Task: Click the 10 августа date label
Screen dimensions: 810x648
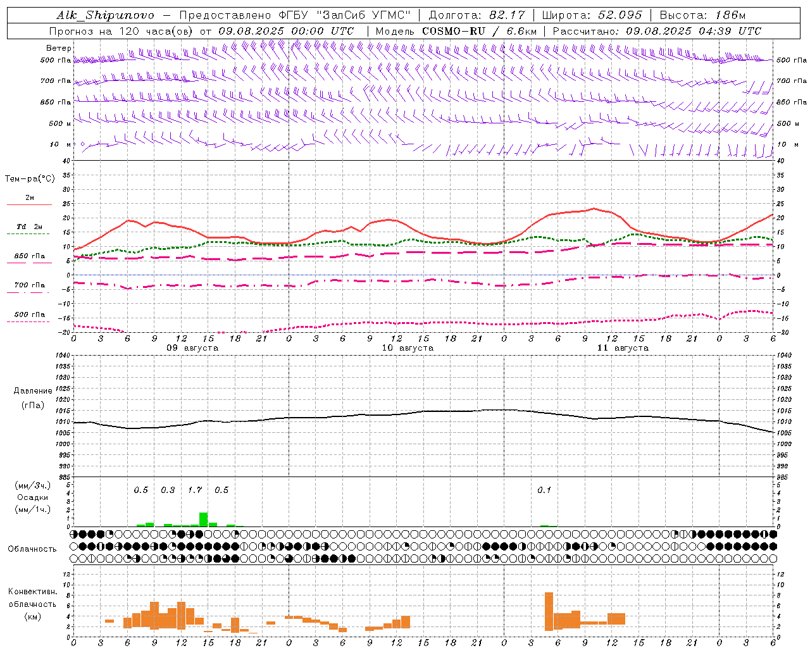Action: [x=408, y=348]
